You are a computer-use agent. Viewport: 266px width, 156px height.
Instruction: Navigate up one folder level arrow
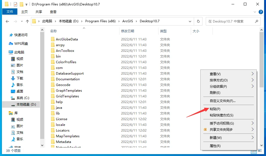[x=27, y=21]
